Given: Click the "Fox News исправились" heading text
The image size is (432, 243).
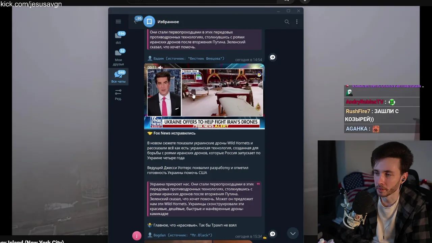Looking at the screenshot, I should [x=174, y=133].
